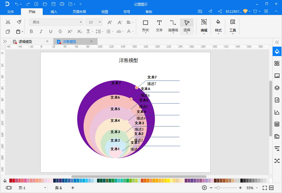Save the document using floppy disk icon

(x=53, y=4)
